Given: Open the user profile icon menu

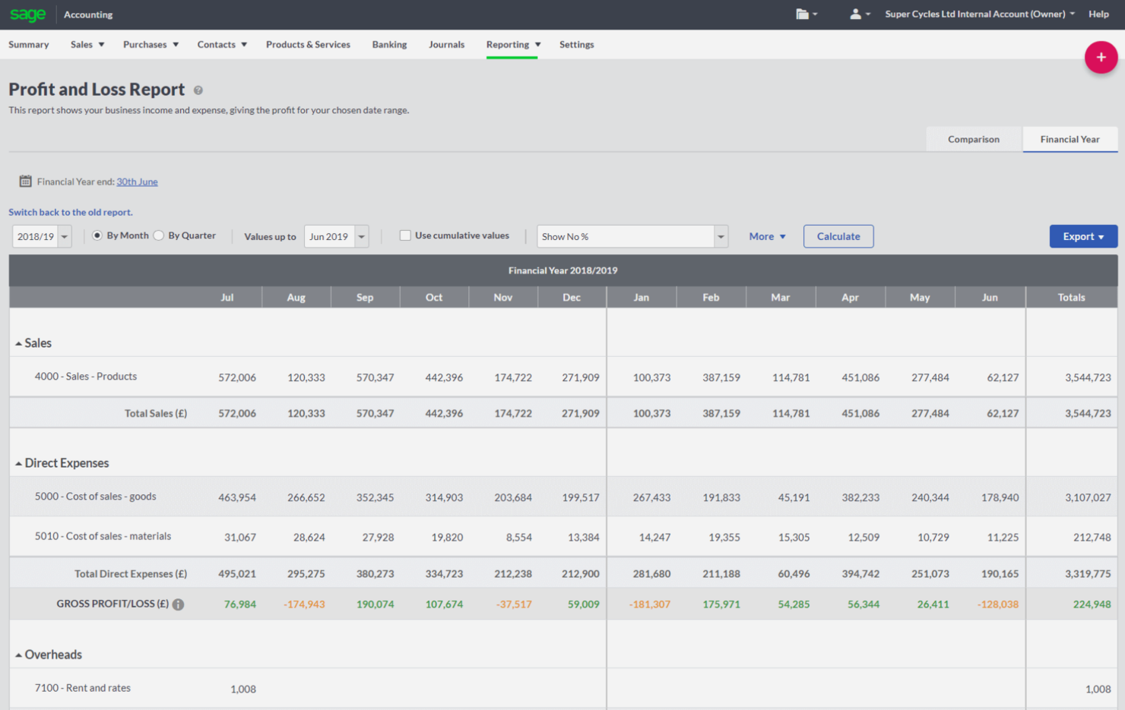Looking at the screenshot, I should click(x=860, y=14).
